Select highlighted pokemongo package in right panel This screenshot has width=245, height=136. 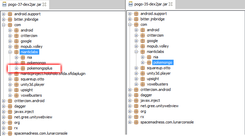[163, 62]
